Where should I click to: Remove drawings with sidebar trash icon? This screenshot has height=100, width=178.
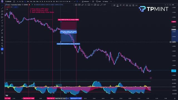2,53
